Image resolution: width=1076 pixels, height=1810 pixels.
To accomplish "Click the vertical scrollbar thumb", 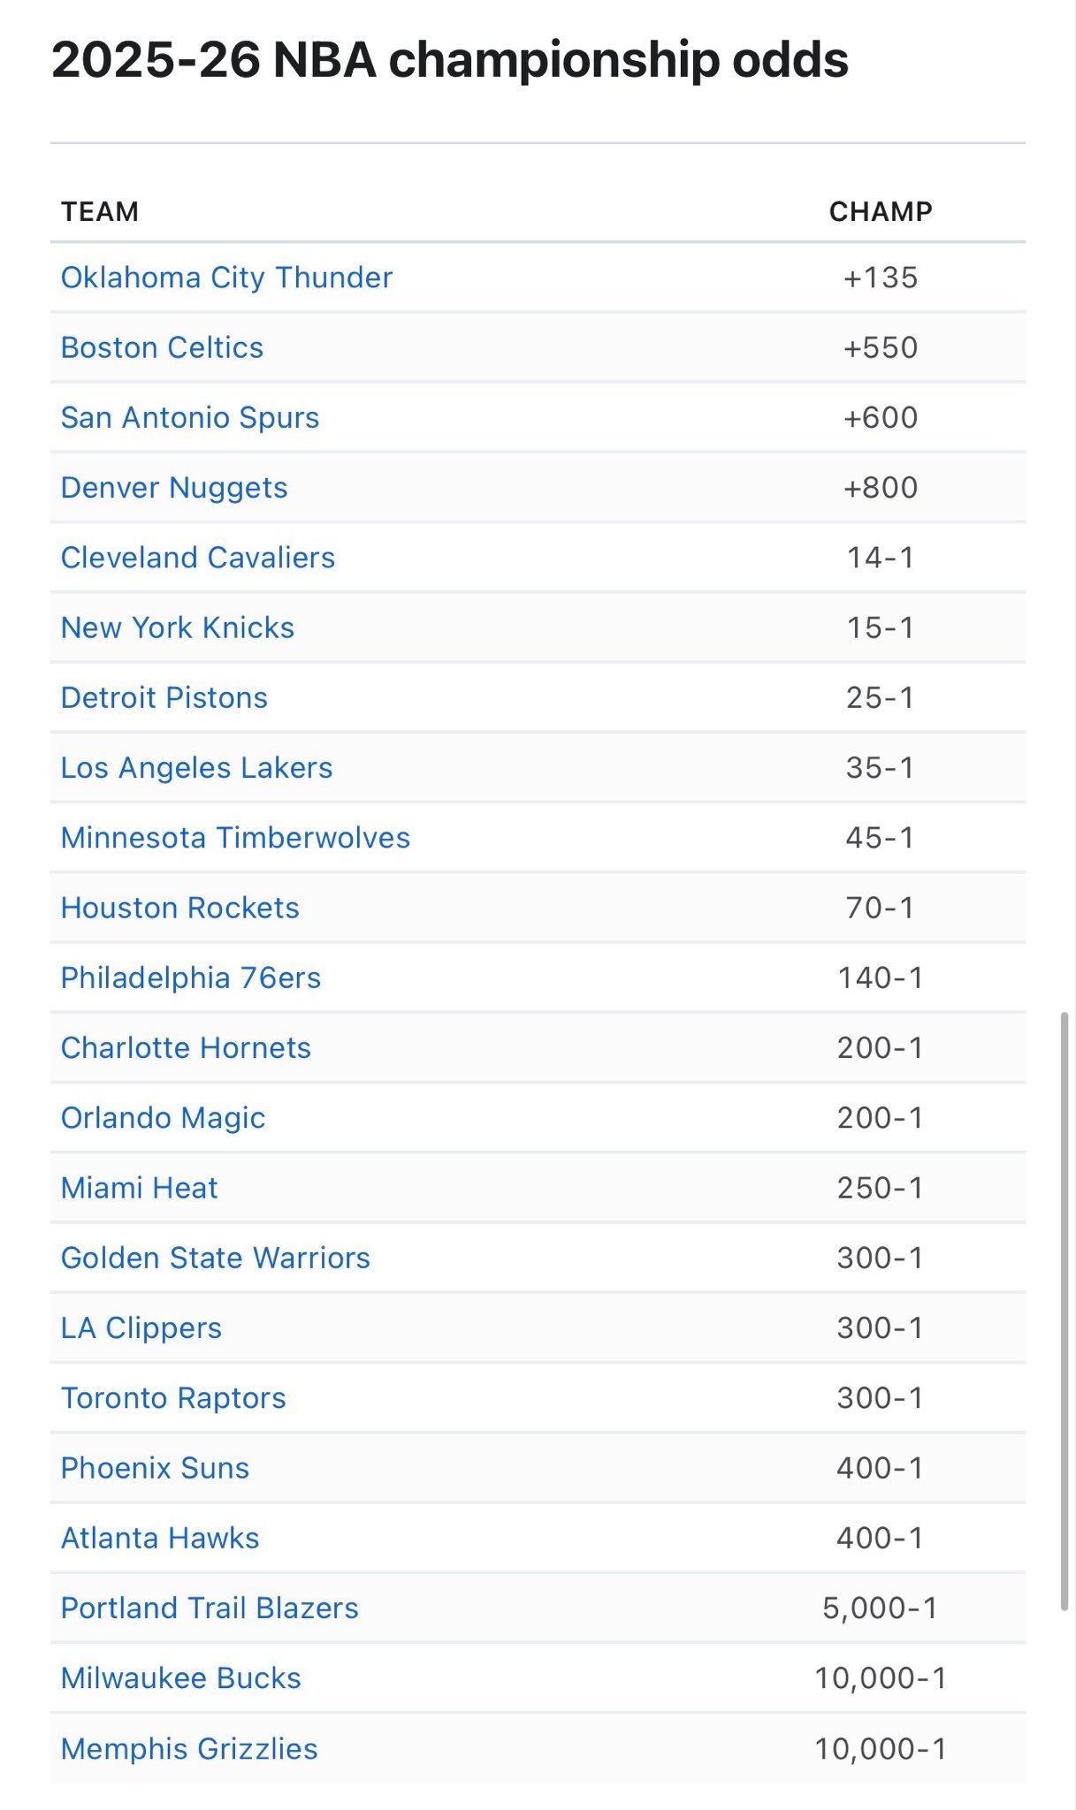I will (1065, 1311).
